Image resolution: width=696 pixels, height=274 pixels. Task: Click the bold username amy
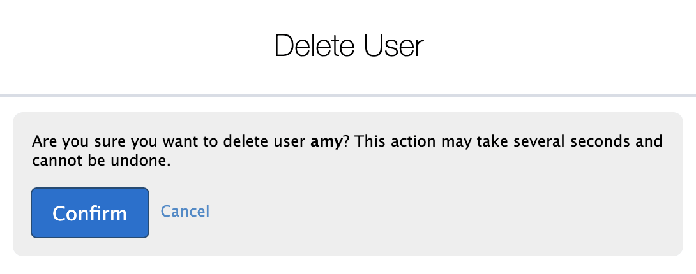[327, 142]
